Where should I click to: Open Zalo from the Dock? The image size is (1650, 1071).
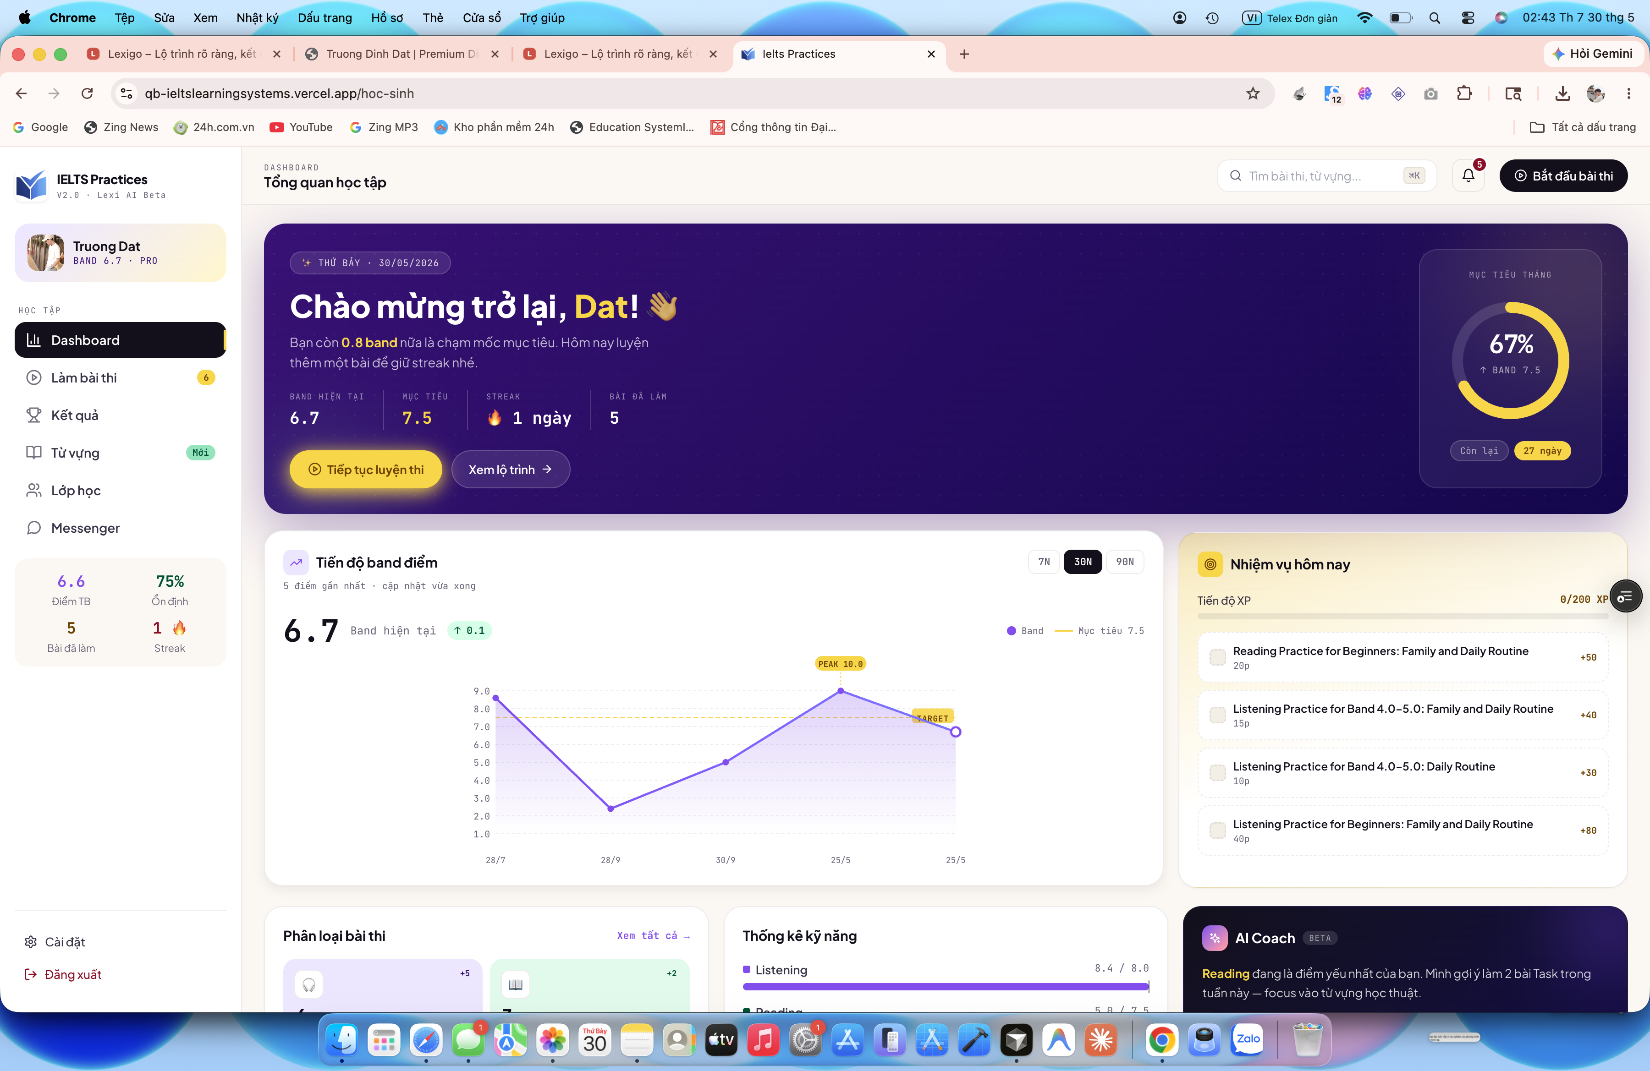[x=1247, y=1040]
